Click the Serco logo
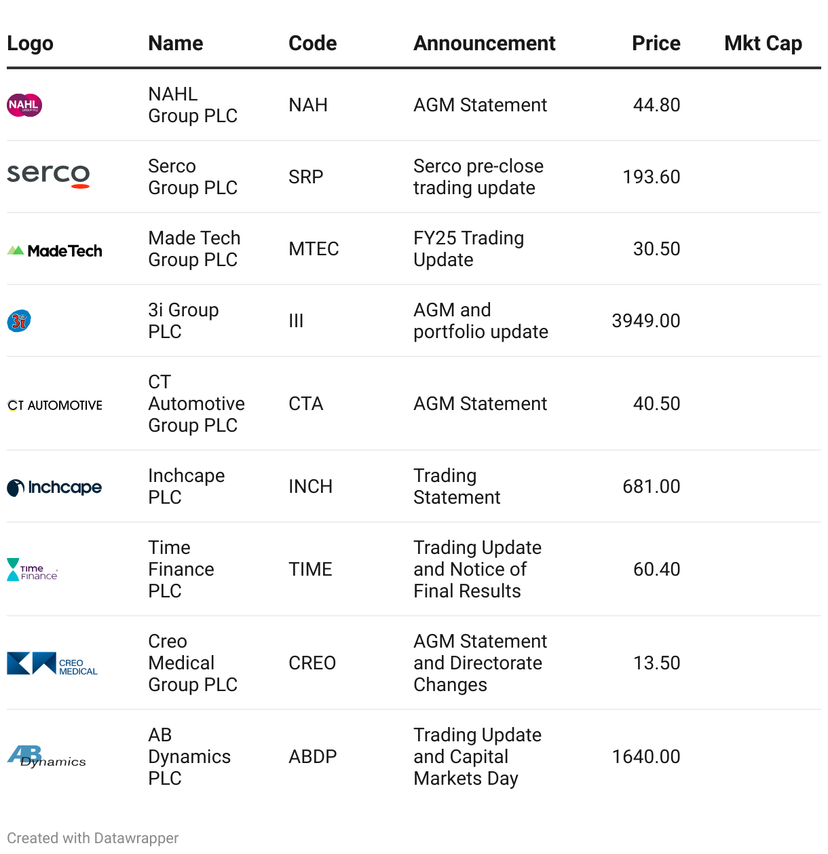 (48, 175)
